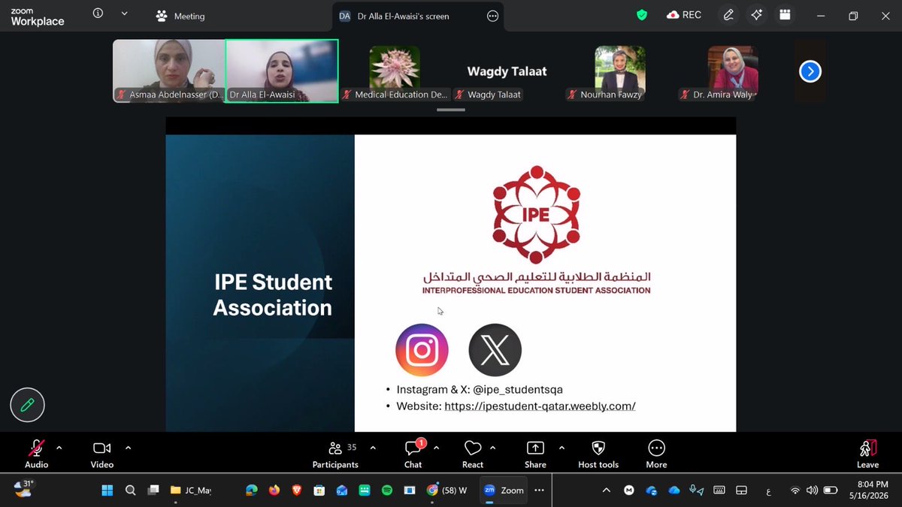The width and height of the screenshot is (902, 507).
Task: Expand the Chat options caret
Action: click(x=437, y=448)
